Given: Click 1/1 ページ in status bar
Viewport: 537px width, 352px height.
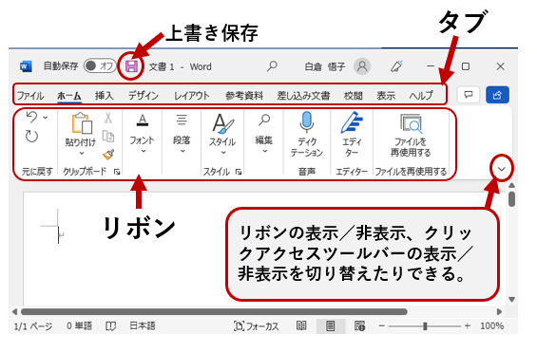Looking at the screenshot, I should pyautogui.click(x=33, y=326).
